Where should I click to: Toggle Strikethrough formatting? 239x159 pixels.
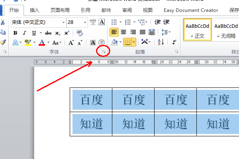pos(48,33)
